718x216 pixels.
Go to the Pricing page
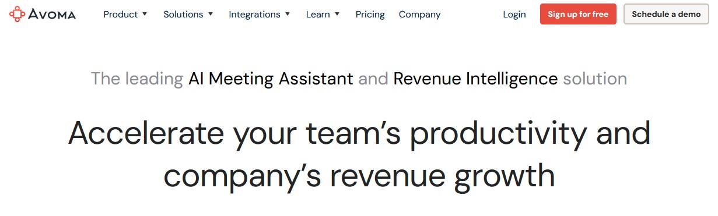(370, 15)
